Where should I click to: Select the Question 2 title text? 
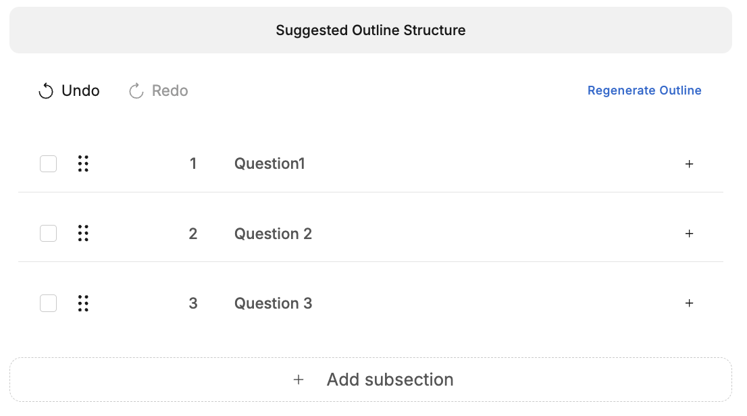click(x=273, y=234)
